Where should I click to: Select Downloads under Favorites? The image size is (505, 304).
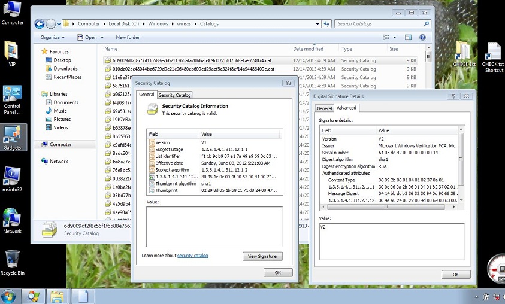pyautogui.click(x=65, y=69)
